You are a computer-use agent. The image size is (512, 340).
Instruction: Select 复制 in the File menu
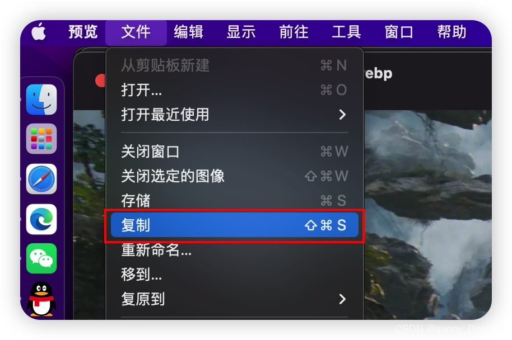click(x=235, y=225)
